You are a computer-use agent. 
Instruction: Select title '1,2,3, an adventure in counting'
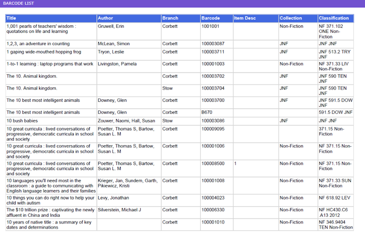(38, 44)
